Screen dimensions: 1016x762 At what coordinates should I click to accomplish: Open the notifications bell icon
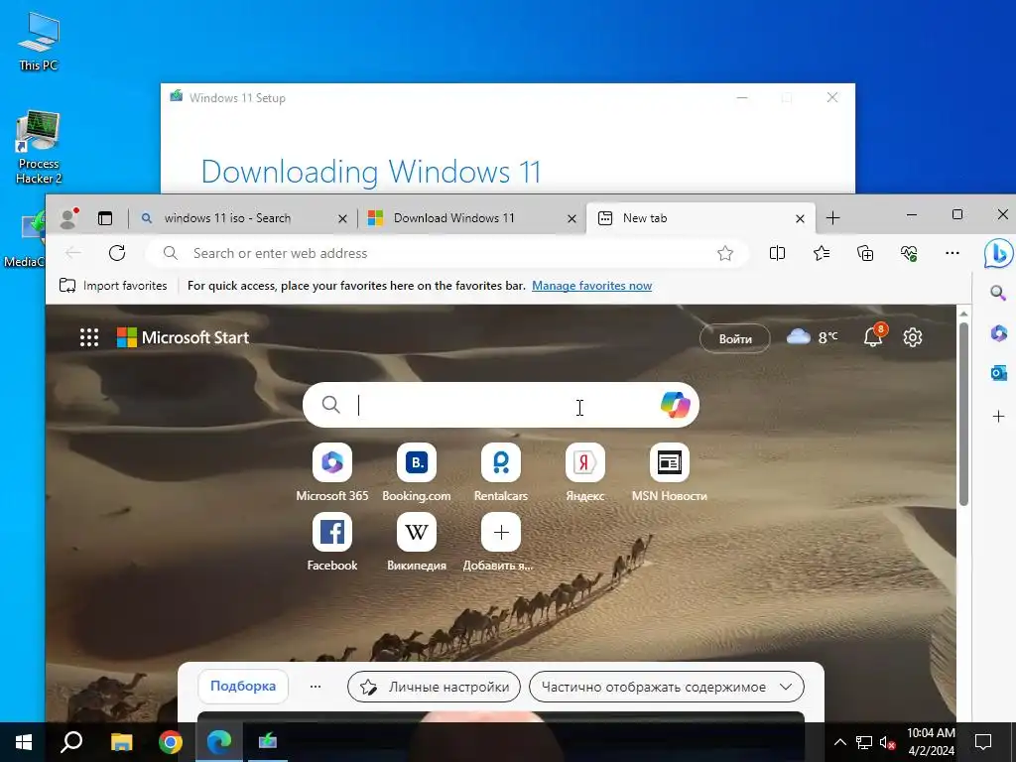click(873, 337)
